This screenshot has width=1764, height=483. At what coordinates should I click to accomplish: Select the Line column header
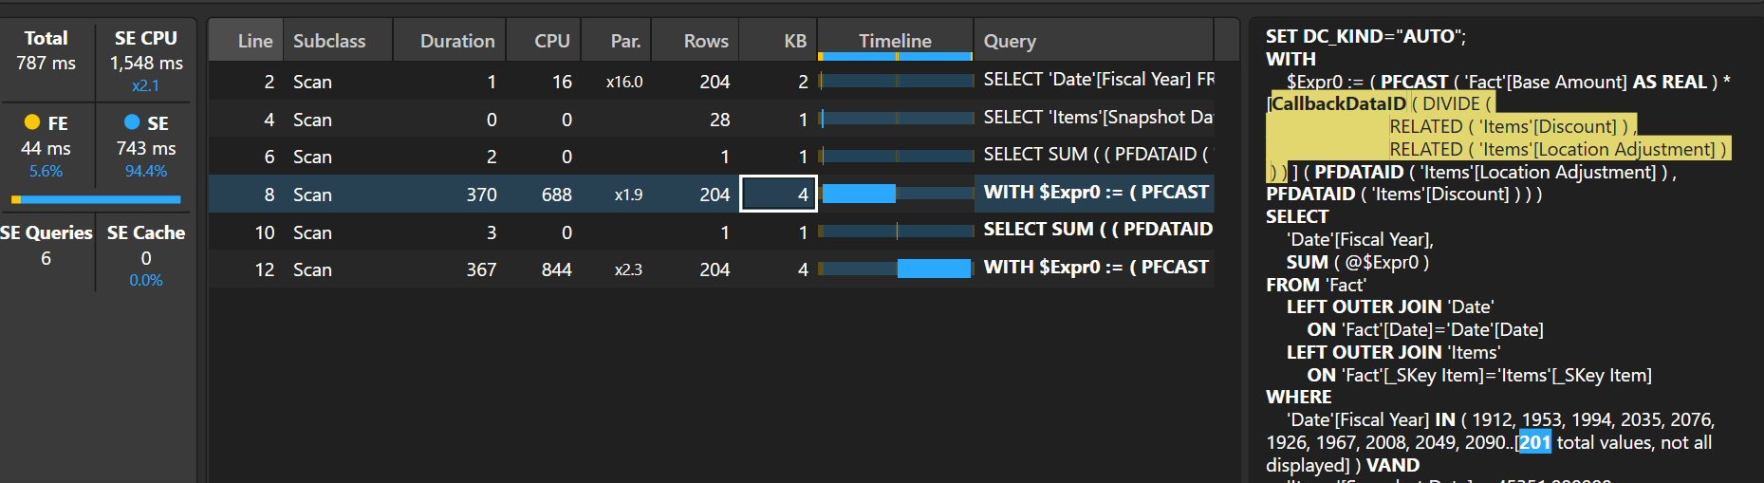[x=254, y=41]
